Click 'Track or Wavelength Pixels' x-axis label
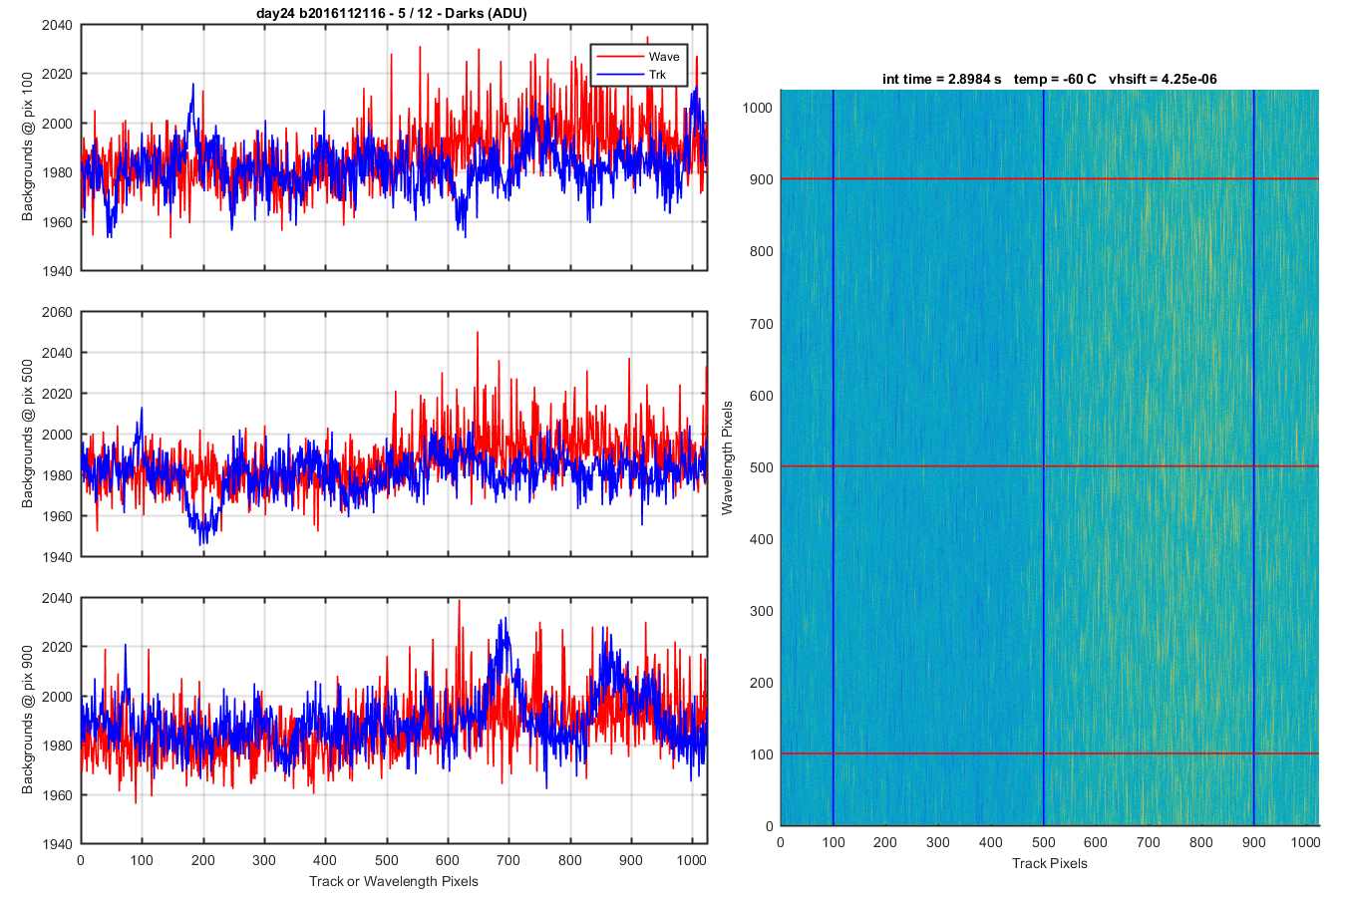 coord(394,881)
